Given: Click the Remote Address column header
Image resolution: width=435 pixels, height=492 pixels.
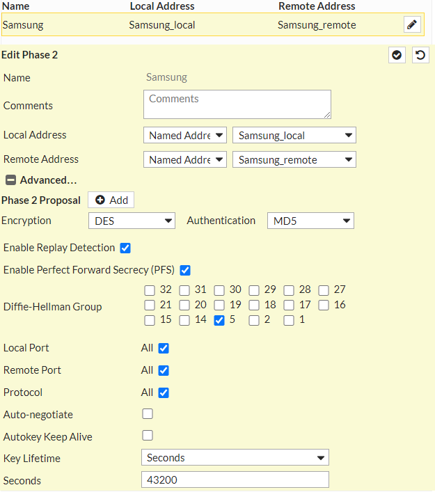Looking at the screenshot, I should pyautogui.click(x=317, y=6).
